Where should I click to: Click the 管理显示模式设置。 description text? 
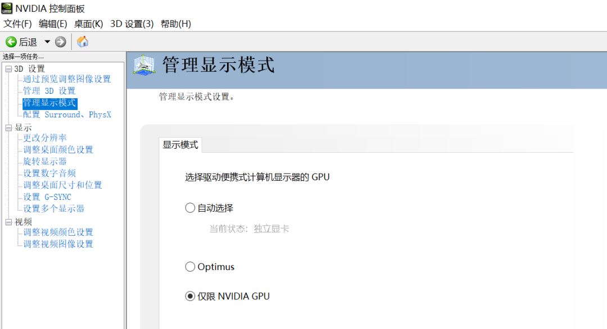pyautogui.click(x=197, y=97)
